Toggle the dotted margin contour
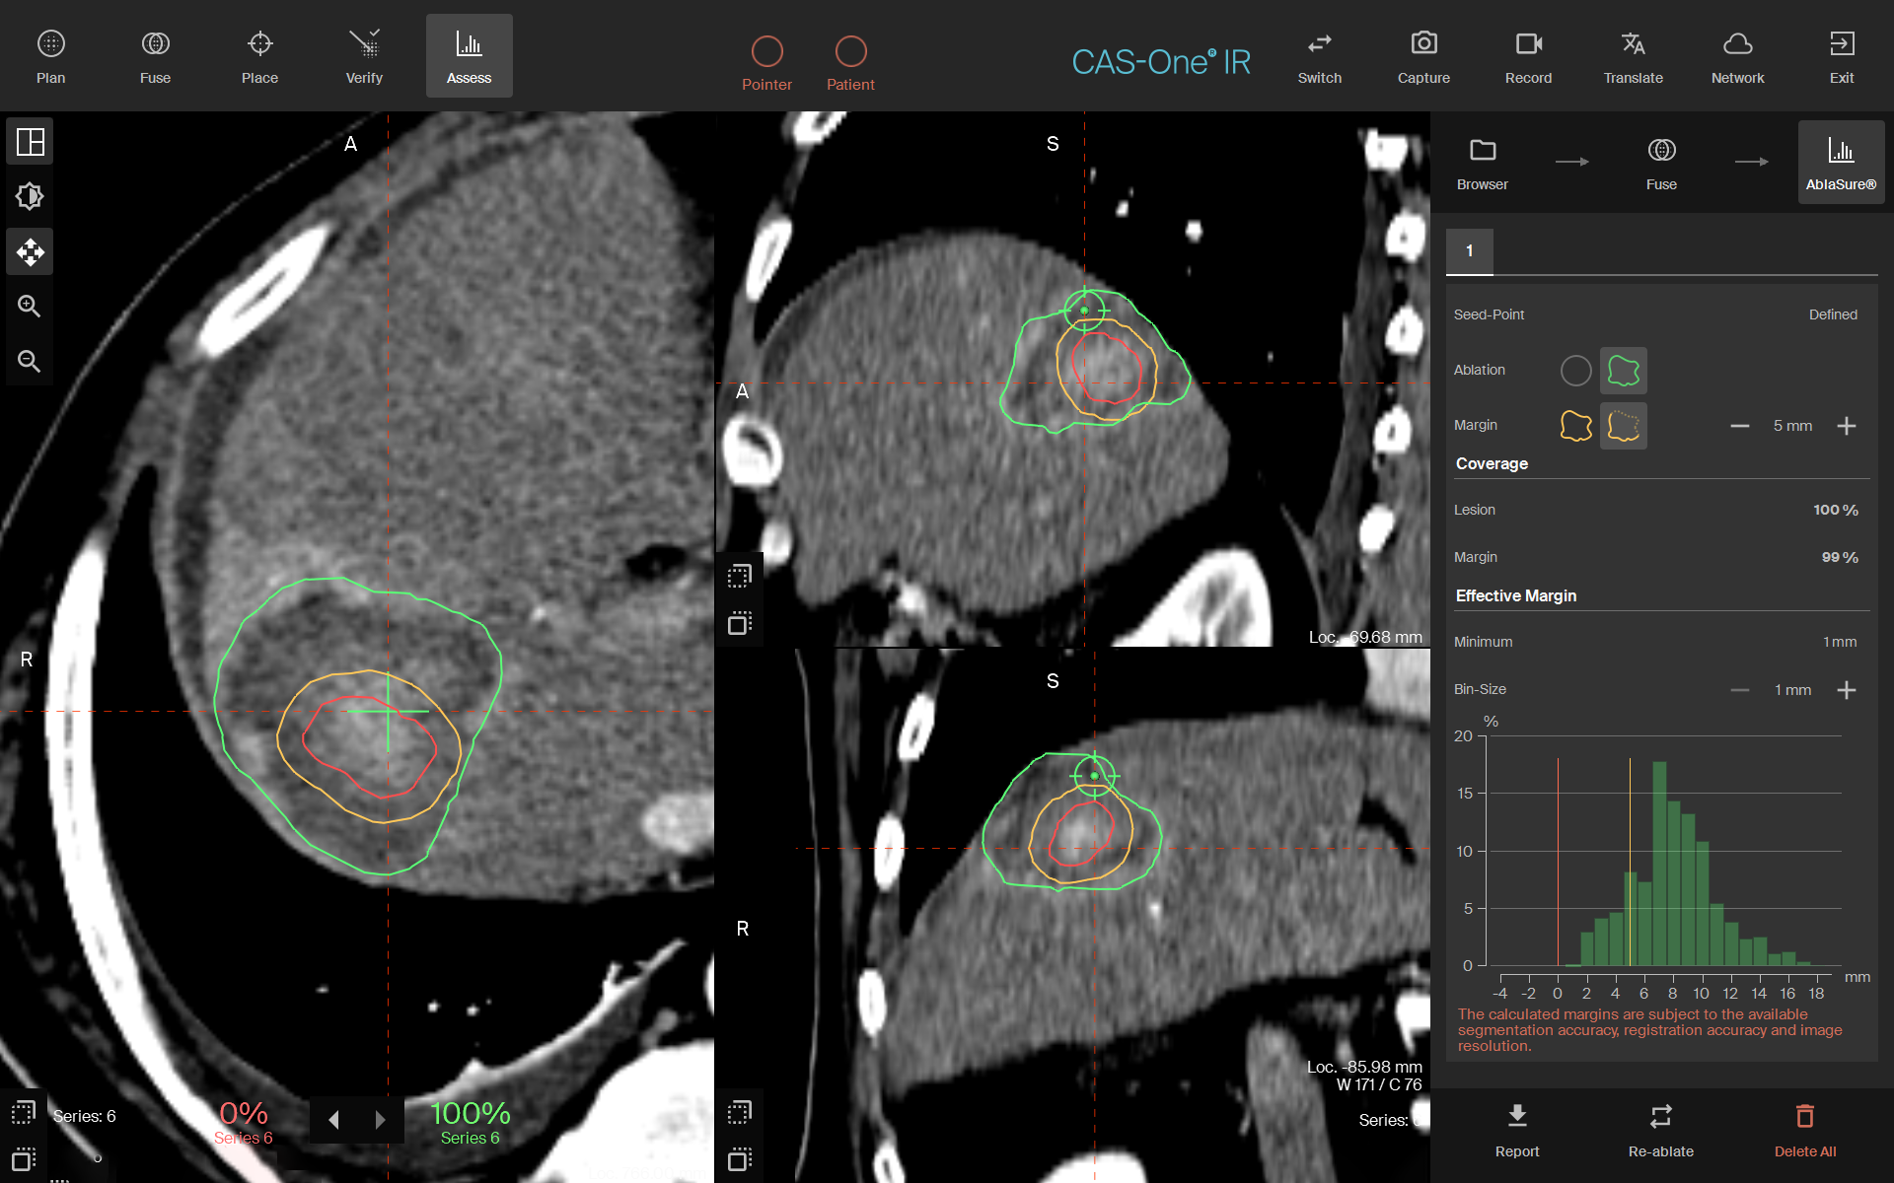This screenshot has height=1183, width=1894. tap(1624, 426)
